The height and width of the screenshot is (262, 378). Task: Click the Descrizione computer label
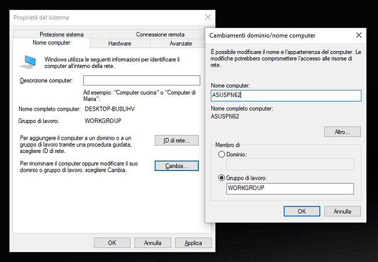click(x=47, y=81)
